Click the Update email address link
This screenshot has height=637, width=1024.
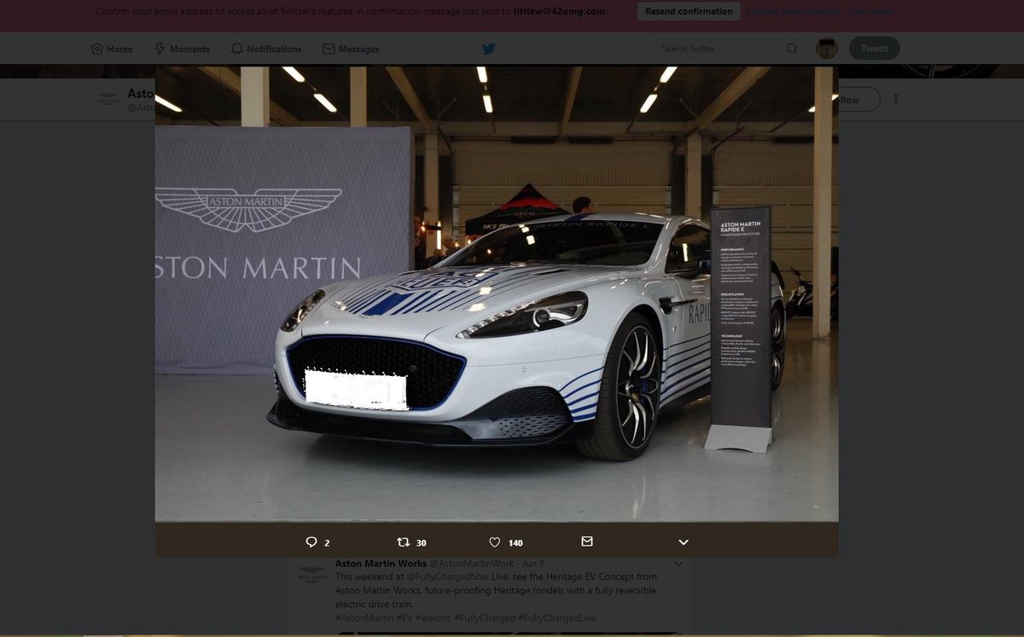(x=793, y=11)
